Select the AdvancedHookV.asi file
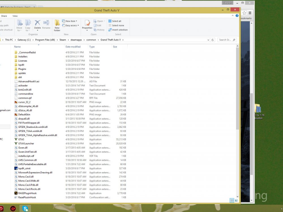 tap(27, 81)
